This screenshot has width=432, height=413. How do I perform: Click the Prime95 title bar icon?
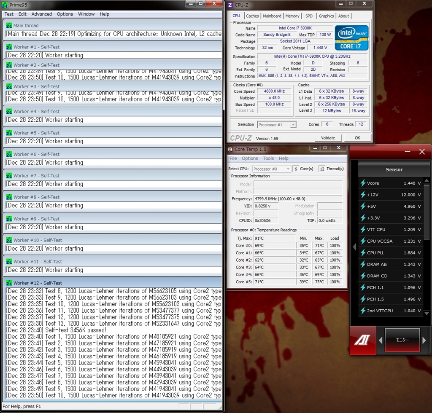(x=5, y=5)
